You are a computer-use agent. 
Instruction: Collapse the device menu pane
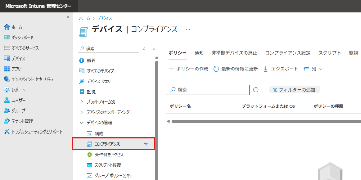coord(154,49)
